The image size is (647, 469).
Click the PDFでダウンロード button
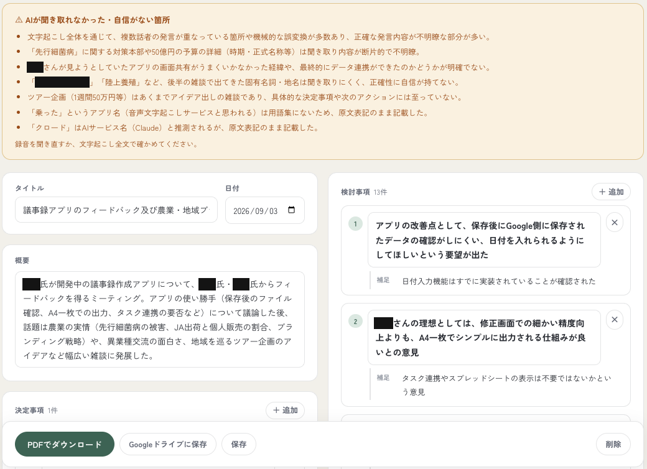(64, 444)
